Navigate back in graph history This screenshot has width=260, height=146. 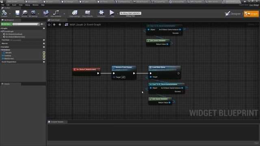(54, 25)
